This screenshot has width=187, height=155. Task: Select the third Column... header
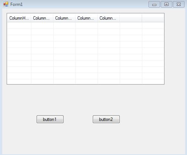click(64, 18)
